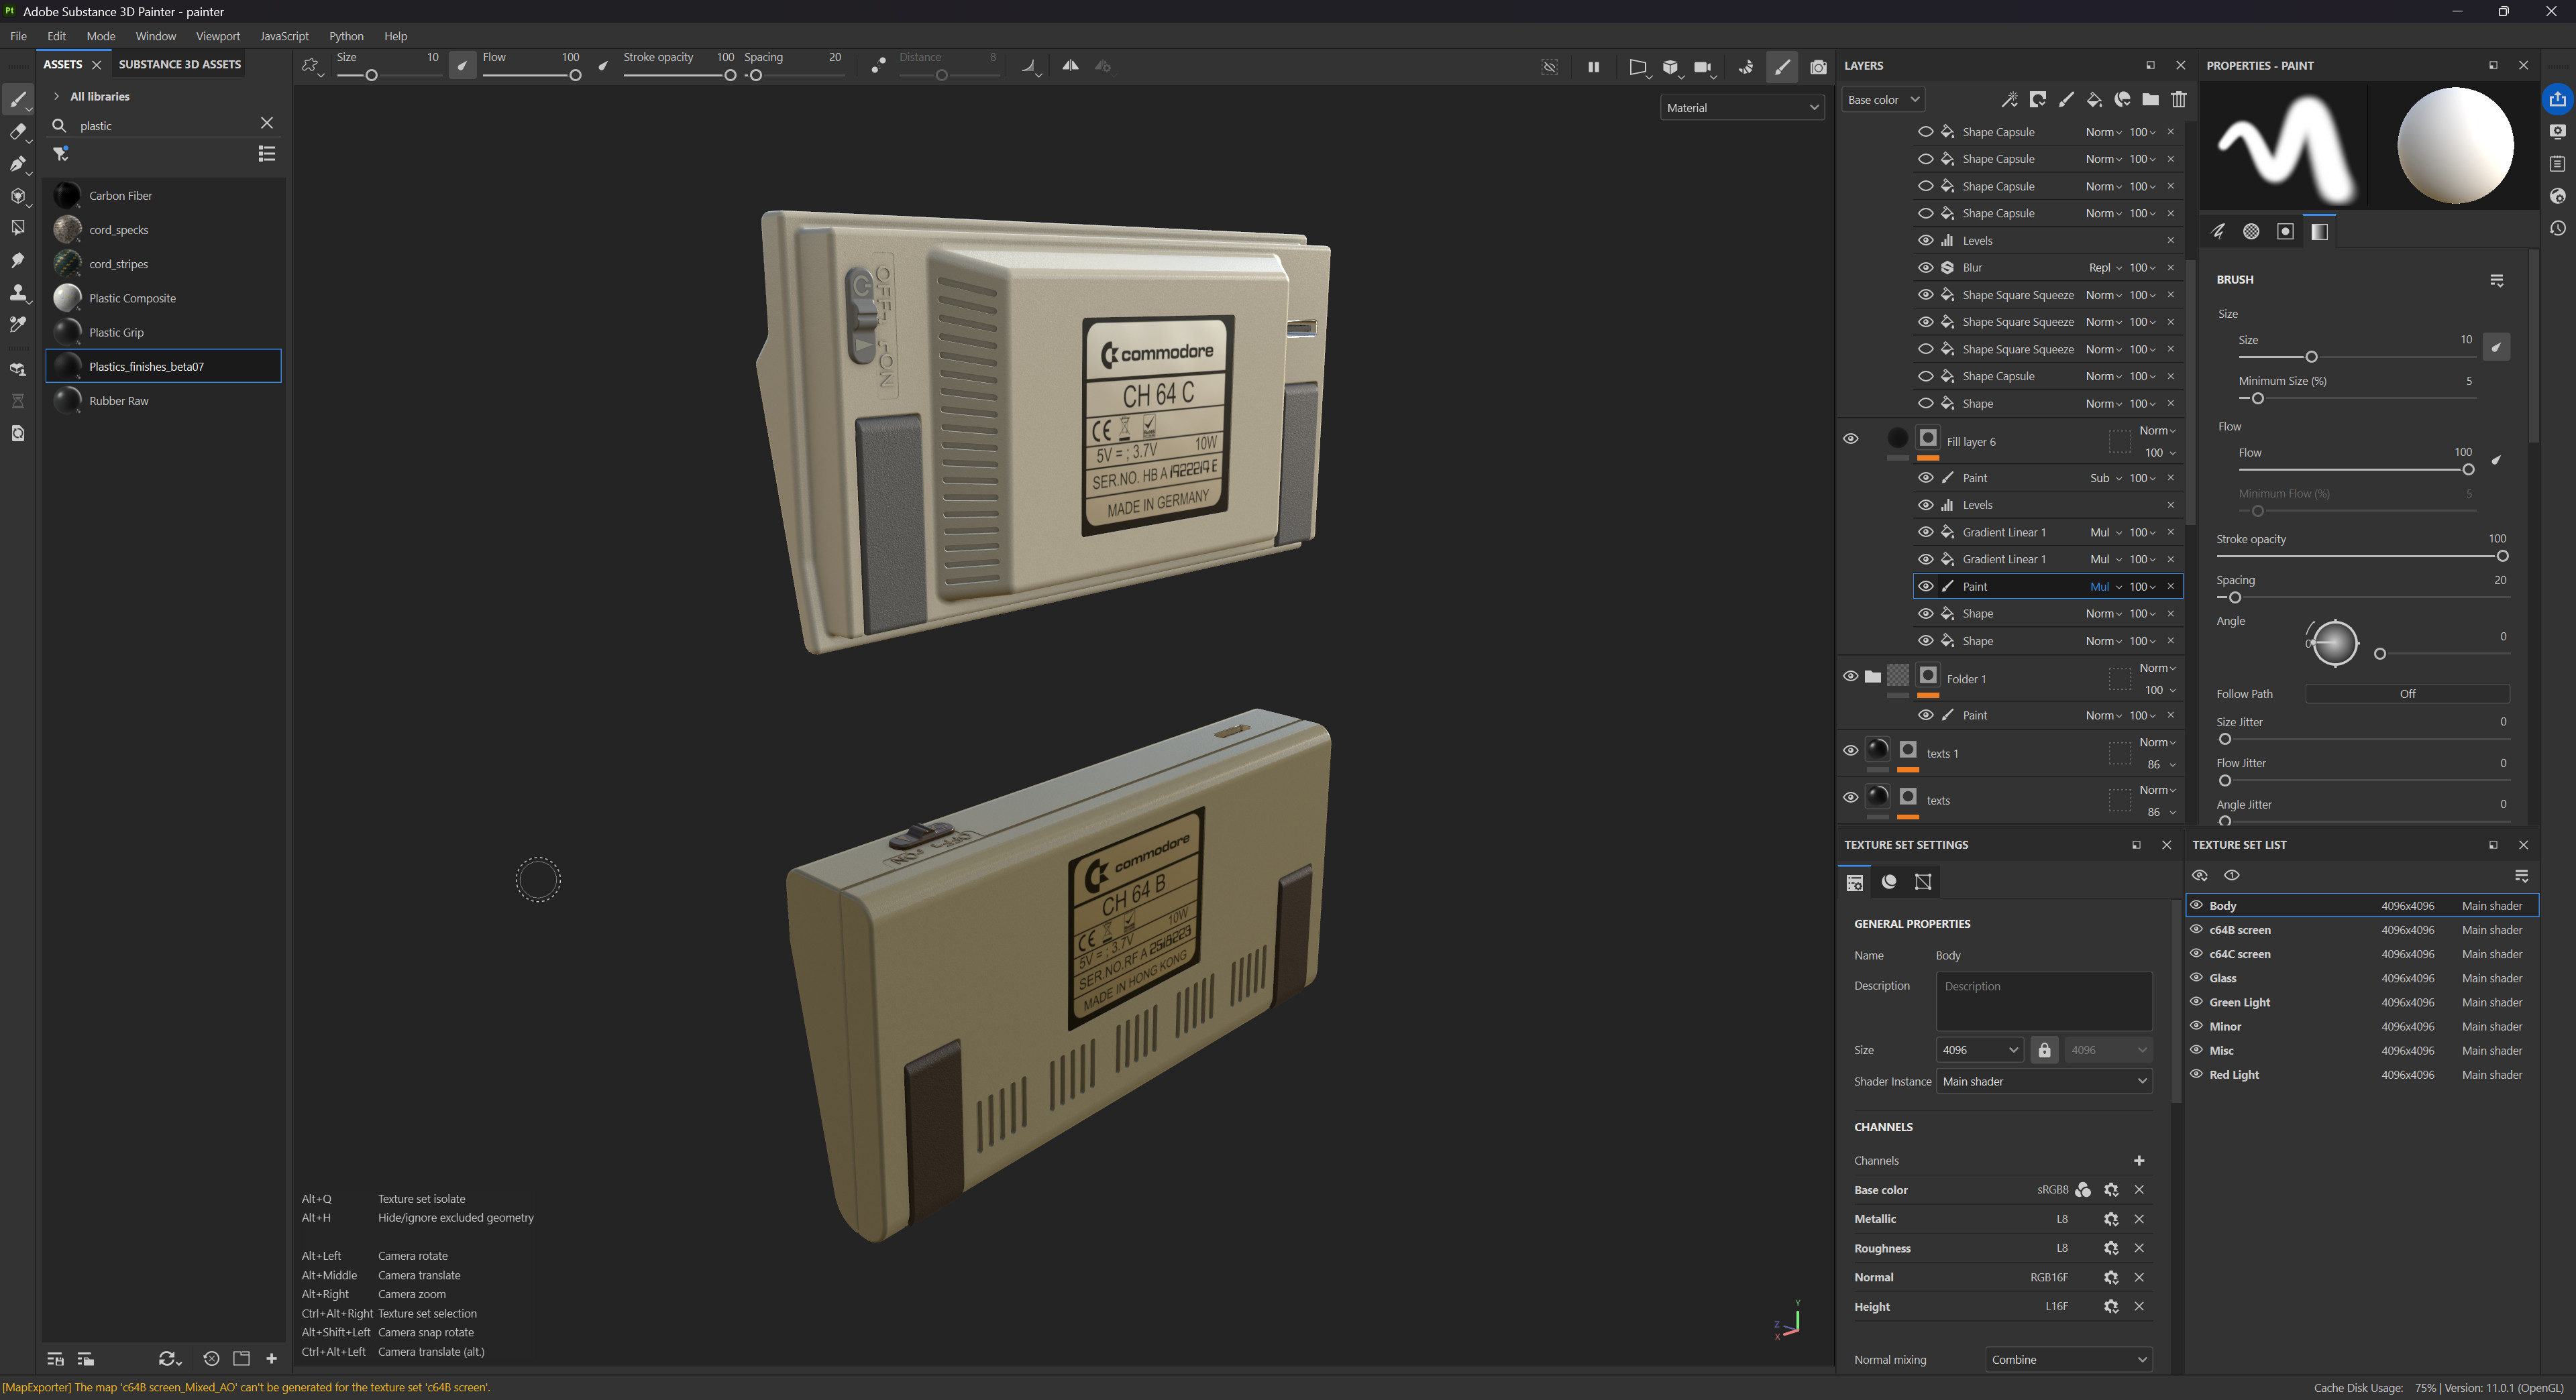Toggle the texture size lock

coord(2044,1050)
